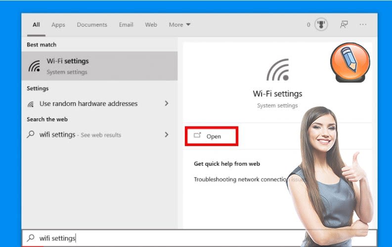Viewport: 392px width, 247px height.
Task: Open the three-dot options menu
Action: (363, 25)
